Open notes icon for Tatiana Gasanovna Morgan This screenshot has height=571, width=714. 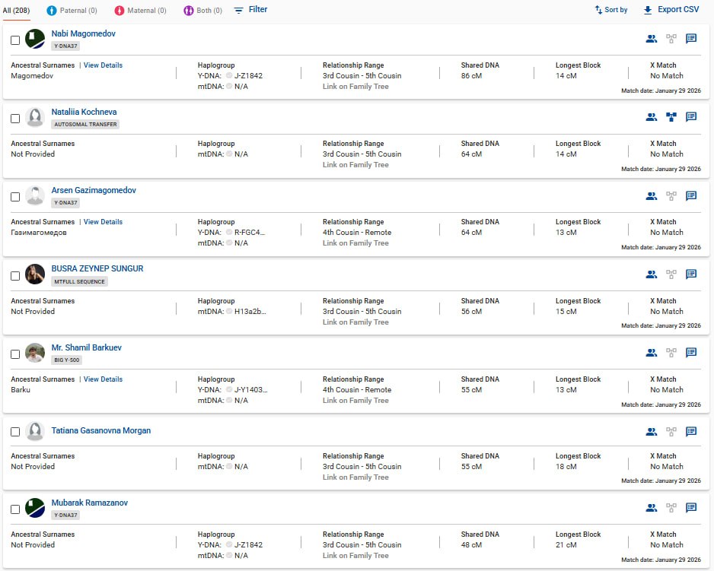pos(691,432)
